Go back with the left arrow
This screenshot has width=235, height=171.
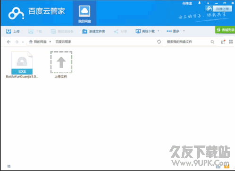click(x=8, y=42)
